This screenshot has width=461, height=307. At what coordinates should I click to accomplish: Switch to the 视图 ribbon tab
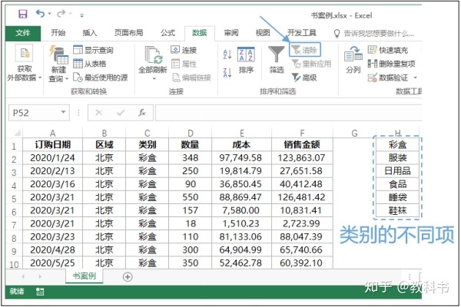(x=263, y=32)
